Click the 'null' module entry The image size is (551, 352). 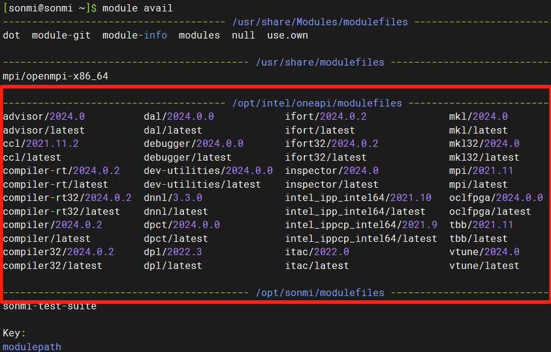[243, 36]
